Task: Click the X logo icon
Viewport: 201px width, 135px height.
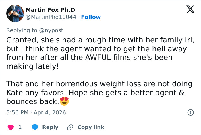Action: 188,9
